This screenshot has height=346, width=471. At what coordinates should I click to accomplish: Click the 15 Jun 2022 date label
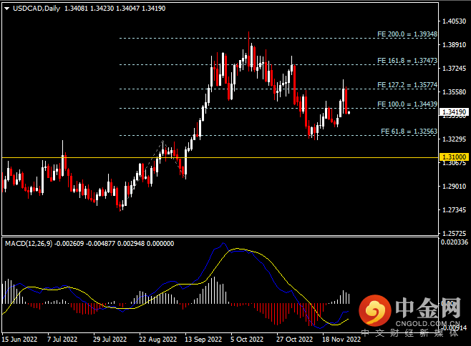tap(19, 340)
